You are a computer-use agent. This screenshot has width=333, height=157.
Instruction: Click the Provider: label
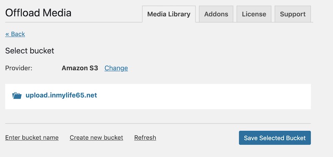(19, 68)
